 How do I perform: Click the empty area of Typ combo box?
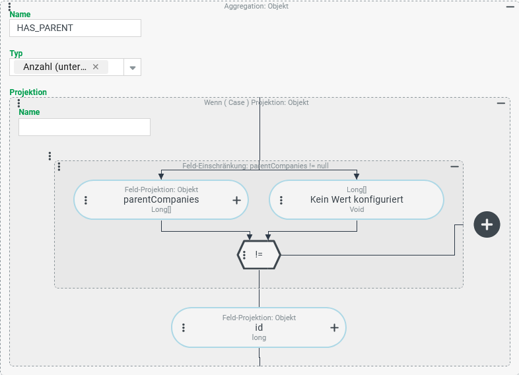(115, 67)
